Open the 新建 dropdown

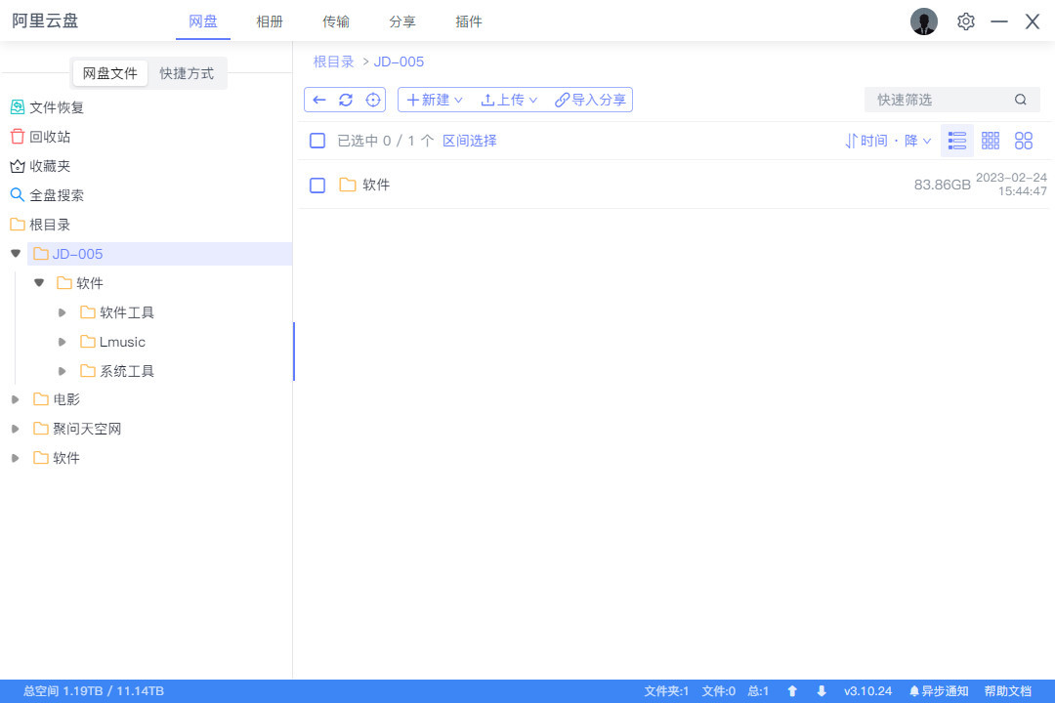click(x=435, y=101)
